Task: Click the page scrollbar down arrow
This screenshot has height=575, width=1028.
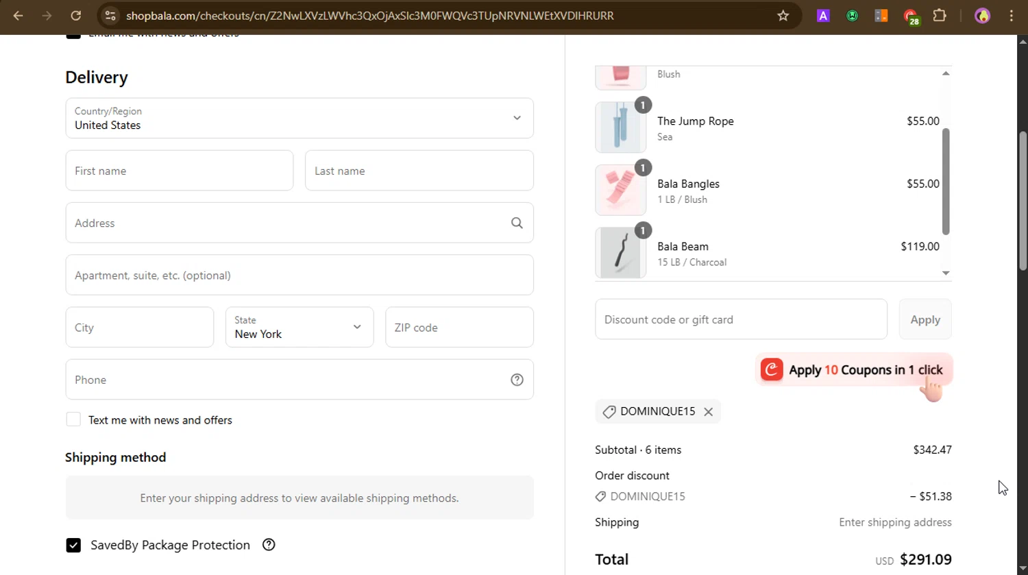Action: [x=1023, y=569]
